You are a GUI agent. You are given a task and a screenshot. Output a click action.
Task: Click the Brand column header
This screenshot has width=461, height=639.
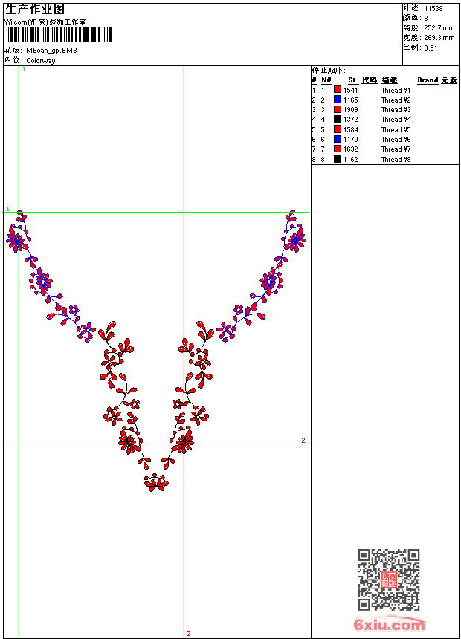coord(428,80)
